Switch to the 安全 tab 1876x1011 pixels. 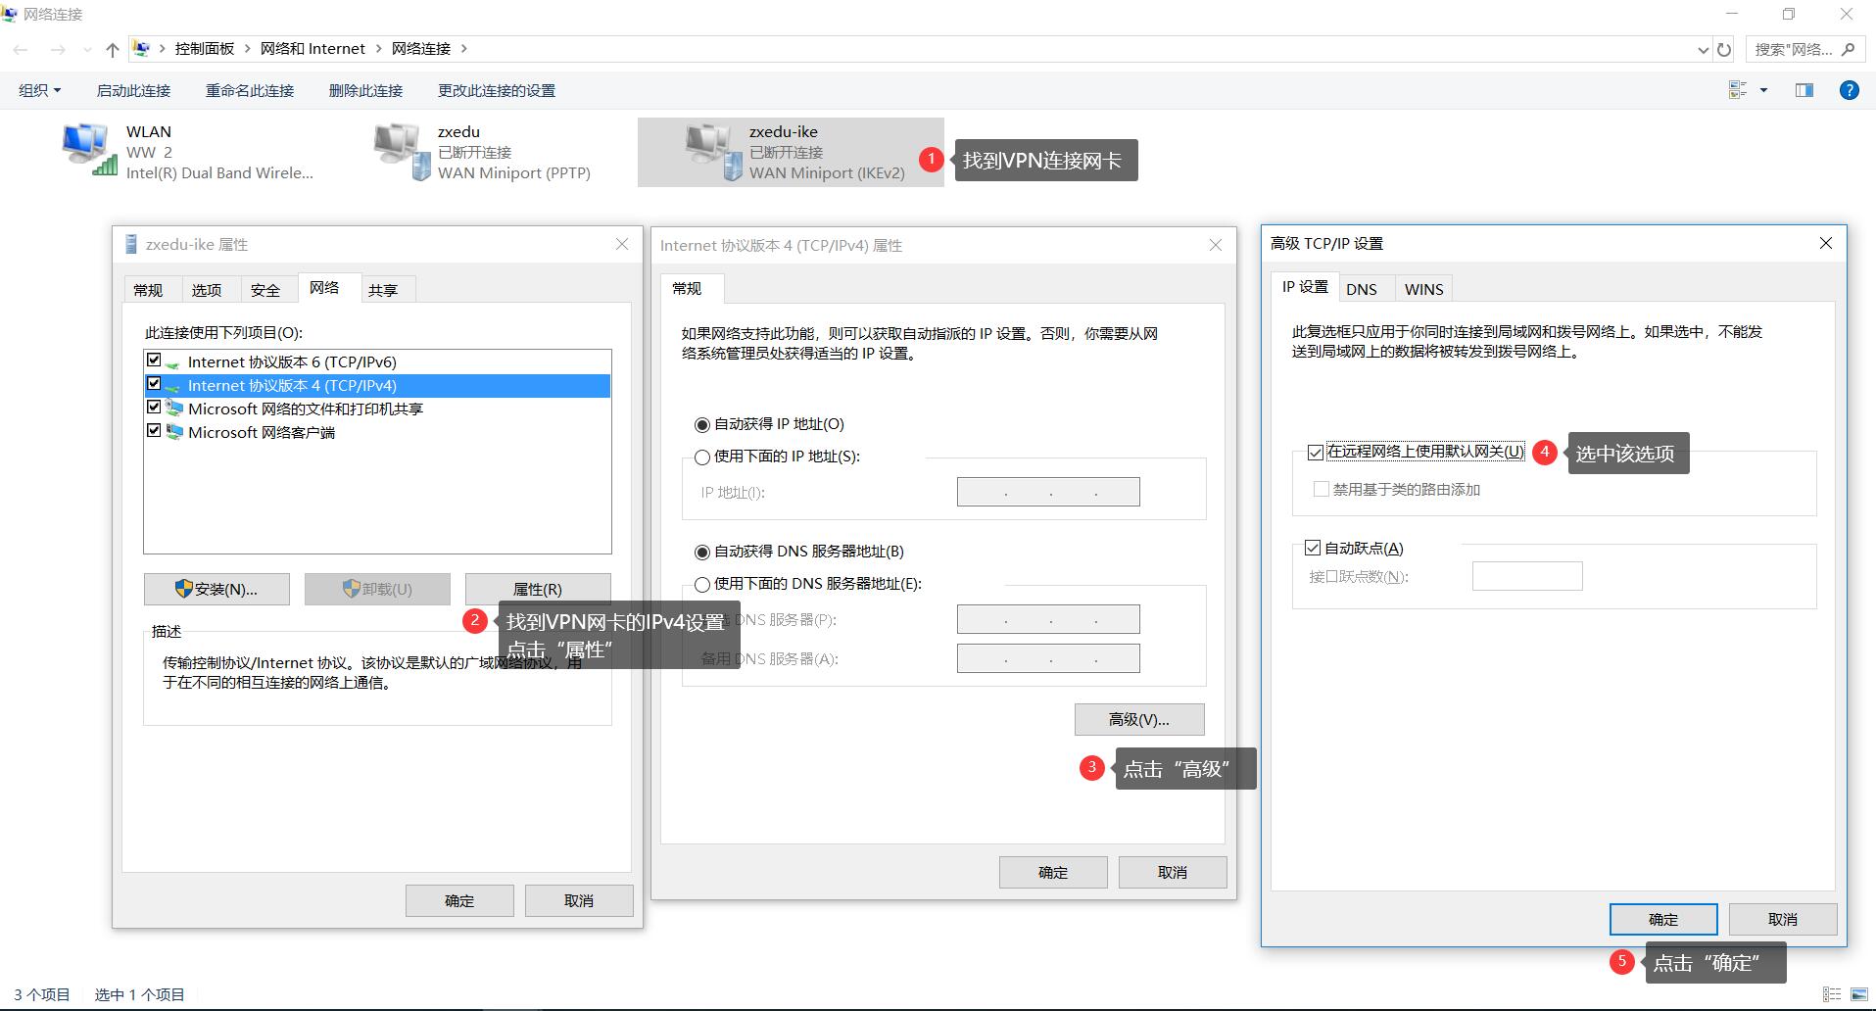pos(265,290)
